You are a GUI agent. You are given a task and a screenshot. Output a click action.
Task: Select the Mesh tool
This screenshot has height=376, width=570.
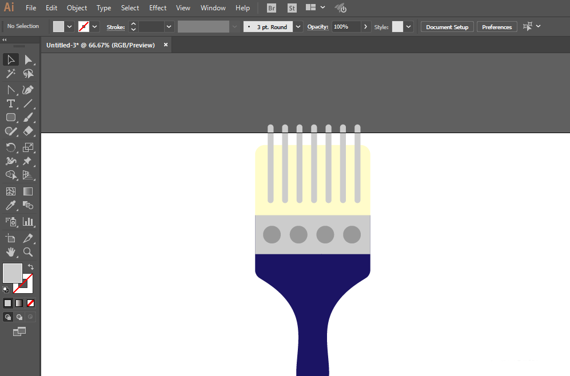[x=11, y=191]
